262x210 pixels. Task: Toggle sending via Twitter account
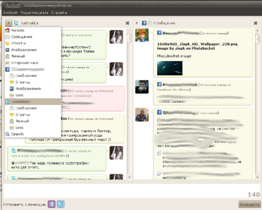[x=61, y=204]
